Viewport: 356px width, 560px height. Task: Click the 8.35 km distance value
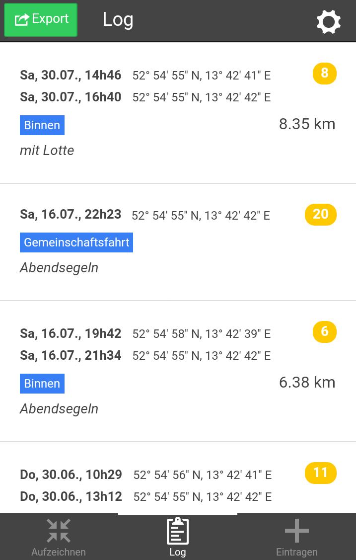coord(307,124)
